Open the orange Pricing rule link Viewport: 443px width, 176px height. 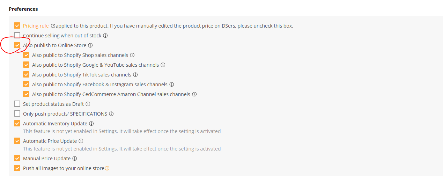[36, 26]
